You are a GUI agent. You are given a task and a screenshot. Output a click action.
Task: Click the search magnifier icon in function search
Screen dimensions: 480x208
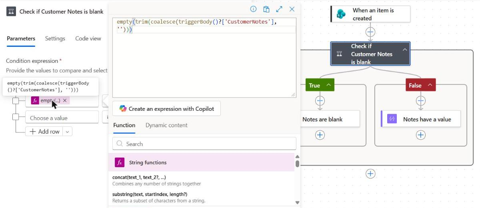click(x=120, y=144)
